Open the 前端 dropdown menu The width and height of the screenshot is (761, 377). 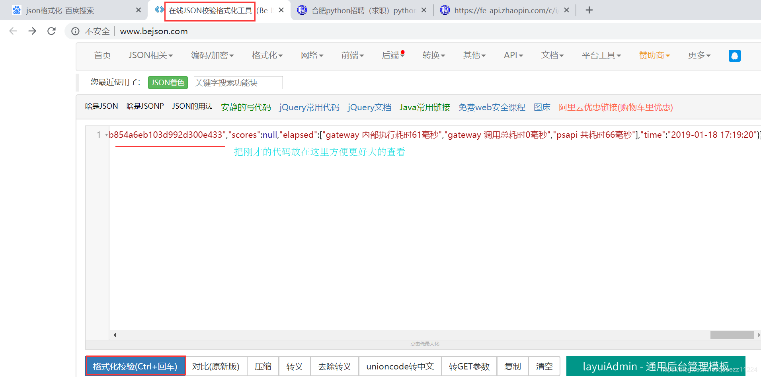point(353,55)
